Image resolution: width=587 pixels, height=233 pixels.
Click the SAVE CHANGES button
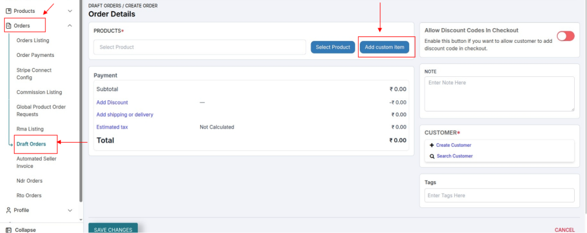113,228
